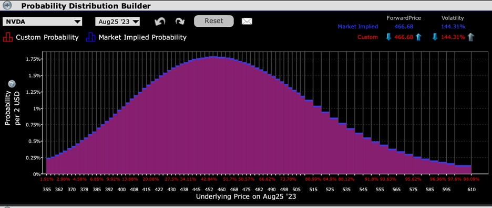Click the market implied volatility 144.31%
Viewport: 492px width, 208px height.
tap(453, 27)
